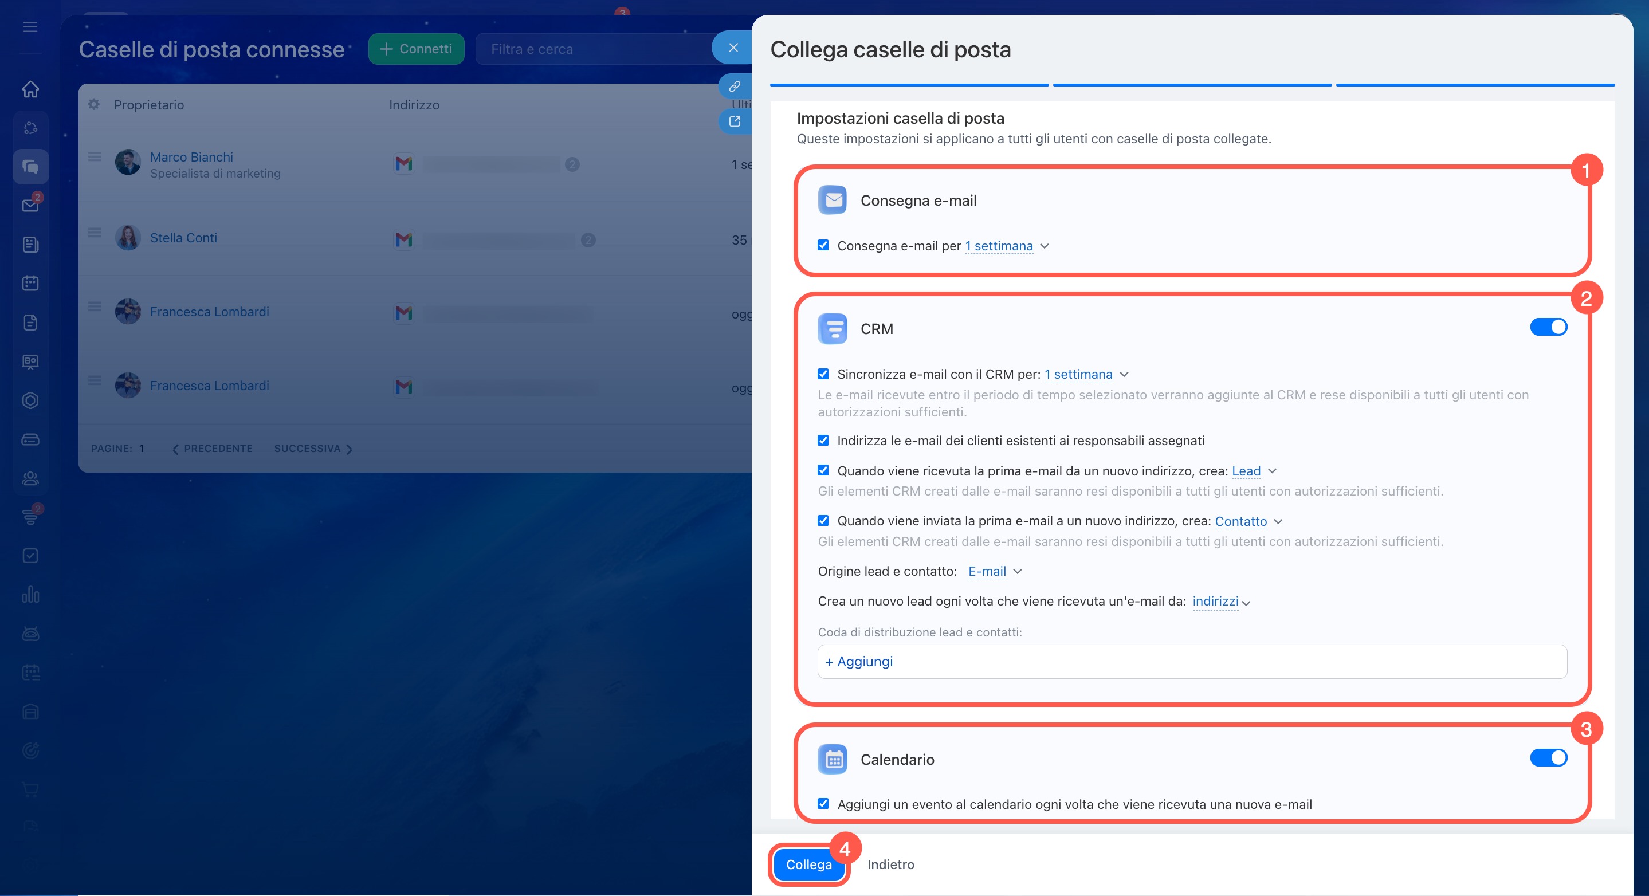Click the Collega button
This screenshot has width=1649, height=896.
(808, 864)
